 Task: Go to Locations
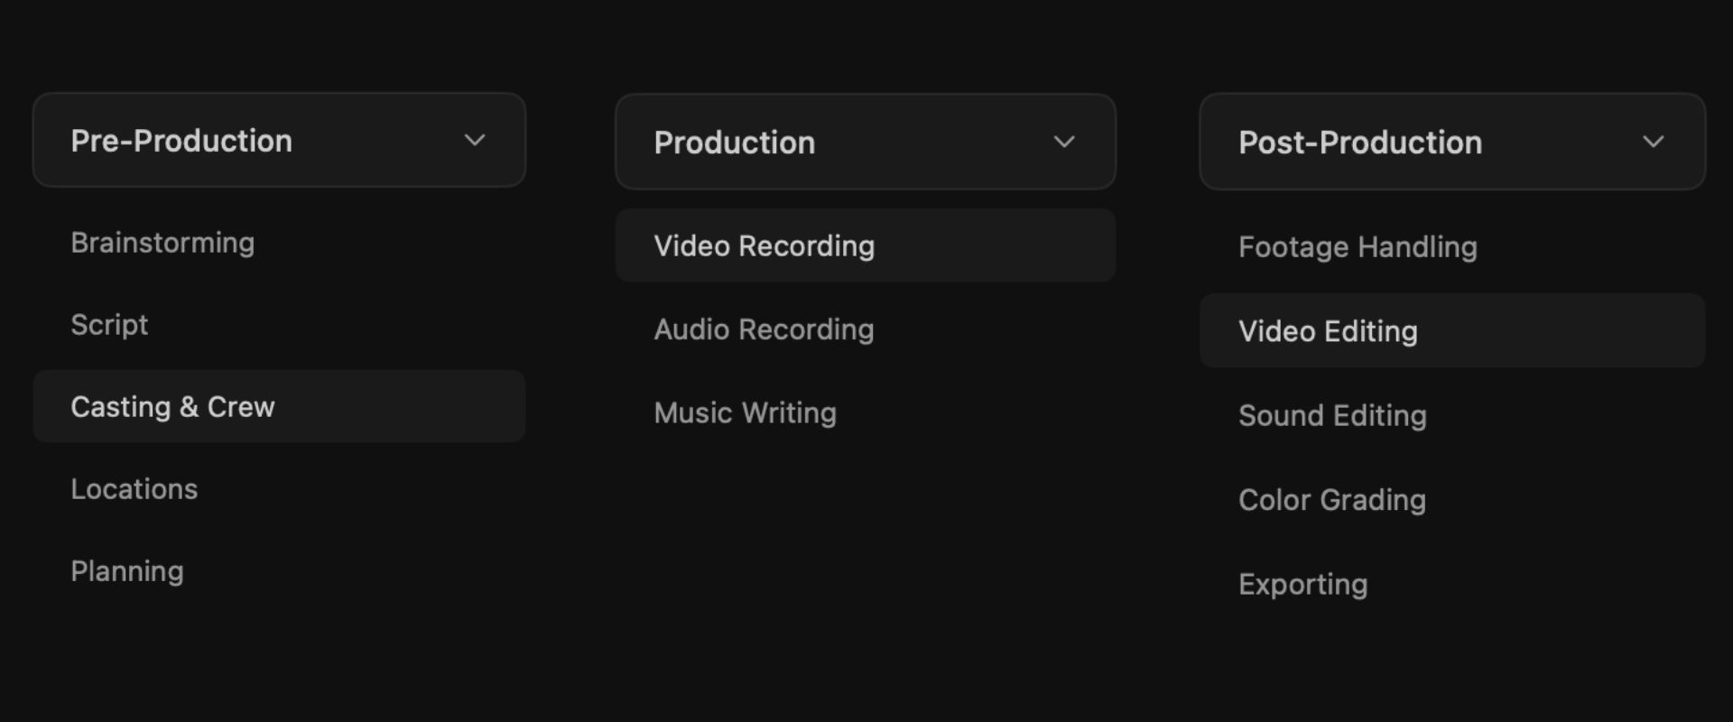[x=134, y=489]
